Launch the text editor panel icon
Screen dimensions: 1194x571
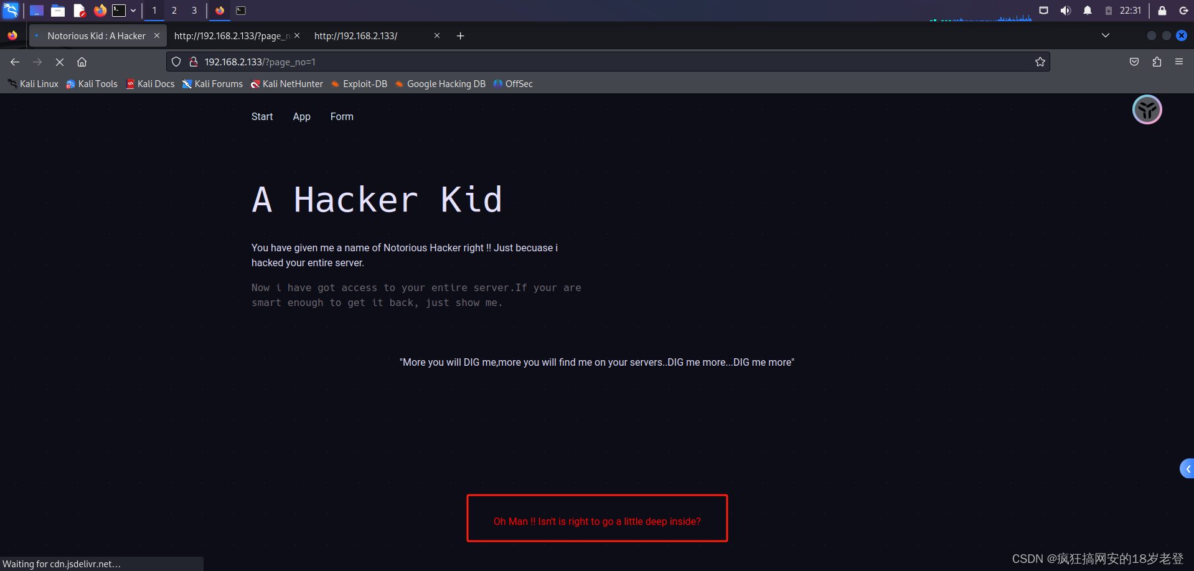coord(79,11)
